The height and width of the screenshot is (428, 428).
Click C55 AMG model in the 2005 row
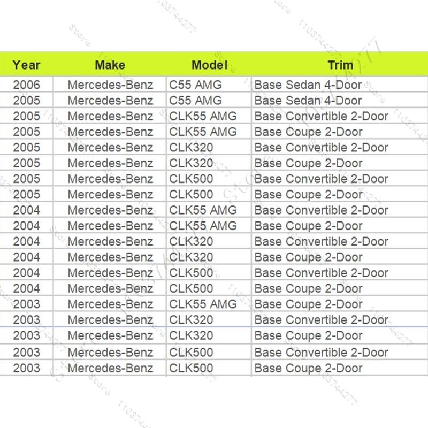(x=195, y=100)
